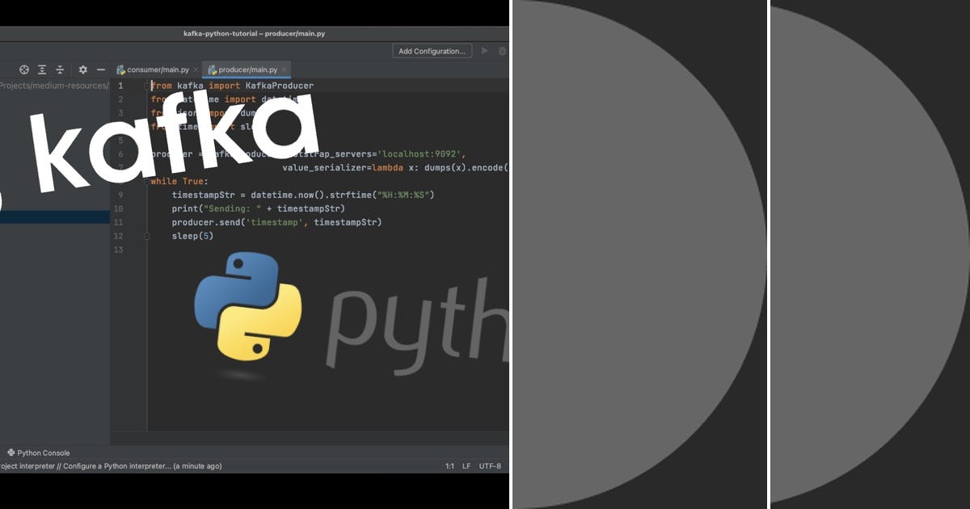
Task: Expand all items using the expand icon
Action: (42, 69)
